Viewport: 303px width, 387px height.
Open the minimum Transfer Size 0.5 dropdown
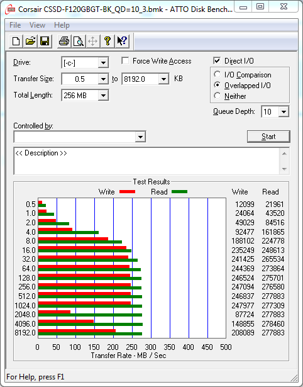click(103, 79)
